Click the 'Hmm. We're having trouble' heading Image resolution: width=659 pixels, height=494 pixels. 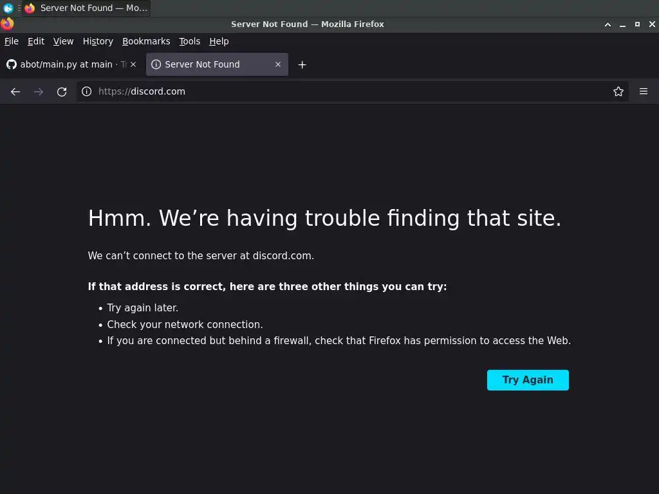324,219
